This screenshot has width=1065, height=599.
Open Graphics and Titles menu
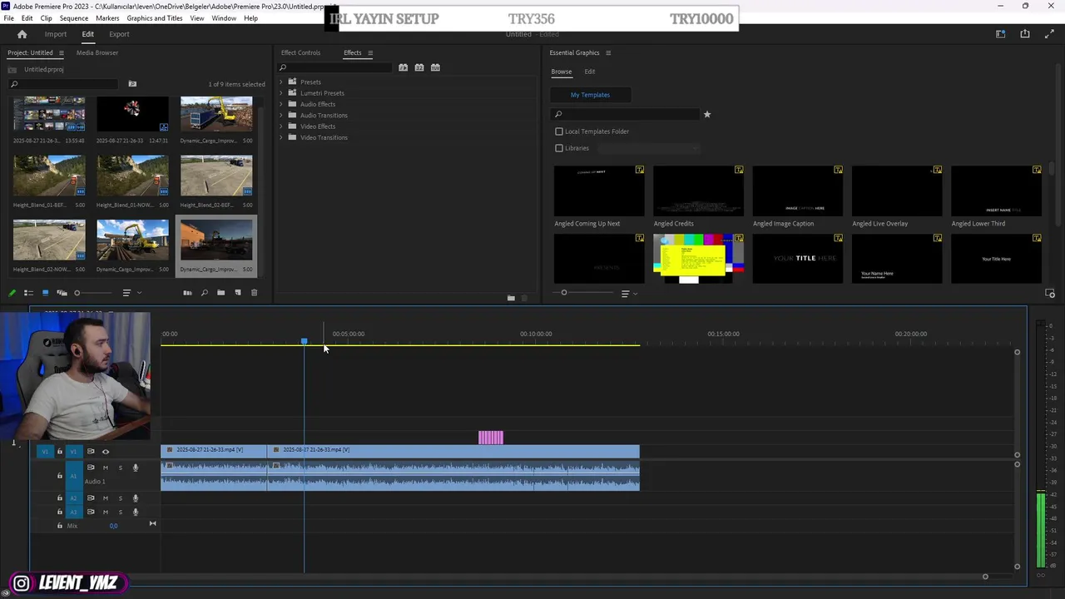154,18
